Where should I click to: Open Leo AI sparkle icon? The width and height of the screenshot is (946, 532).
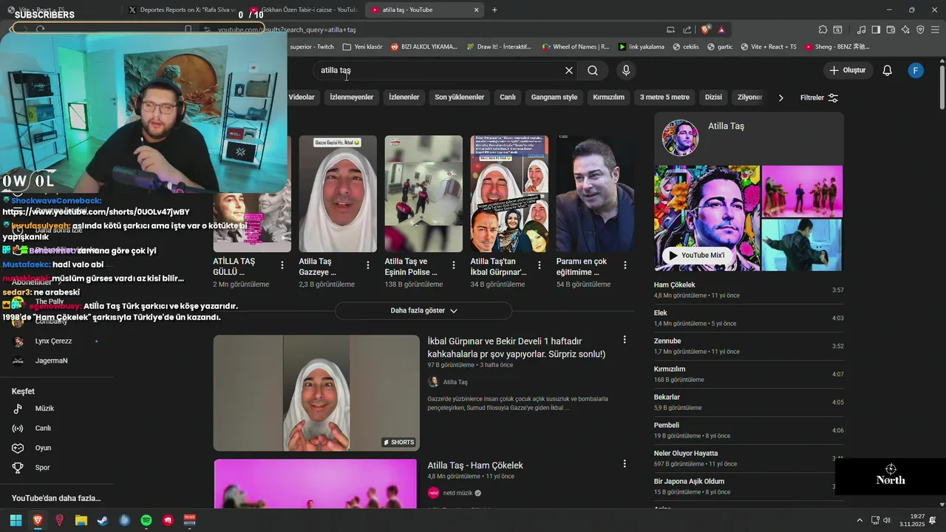[905, 30]
